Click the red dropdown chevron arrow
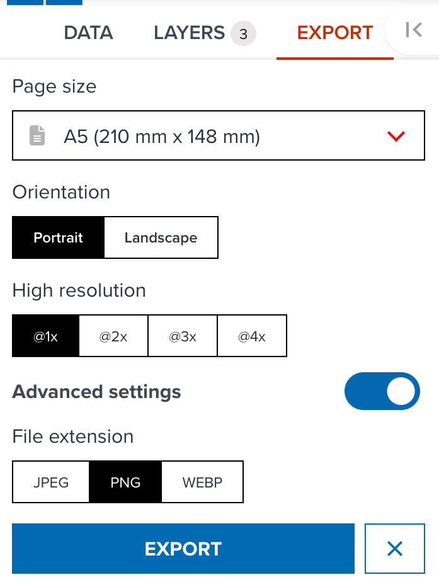439x587 pixels. pos(396,136)
